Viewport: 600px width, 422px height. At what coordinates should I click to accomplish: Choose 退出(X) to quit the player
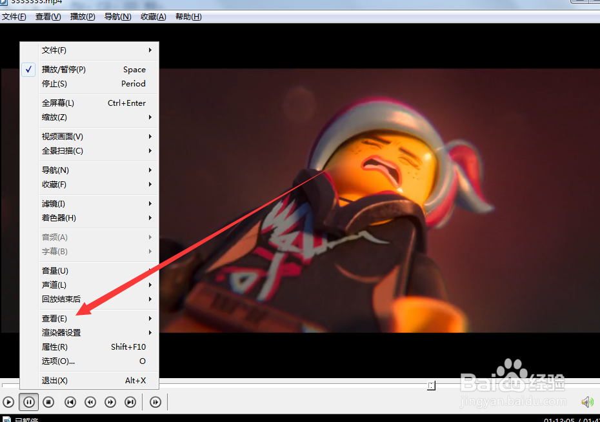(90, 381)
